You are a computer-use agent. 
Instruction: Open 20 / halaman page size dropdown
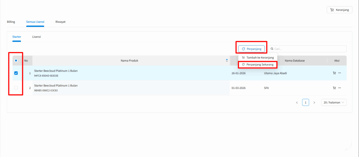pyautogui.click(x=334, y=103)
